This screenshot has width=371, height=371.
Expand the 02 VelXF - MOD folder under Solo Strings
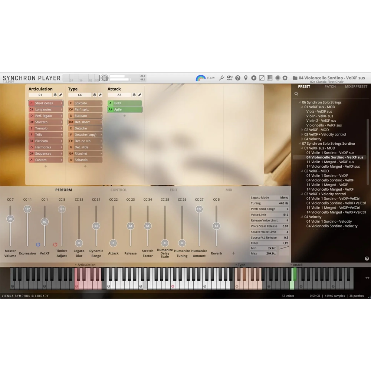(x=302, y=130)
